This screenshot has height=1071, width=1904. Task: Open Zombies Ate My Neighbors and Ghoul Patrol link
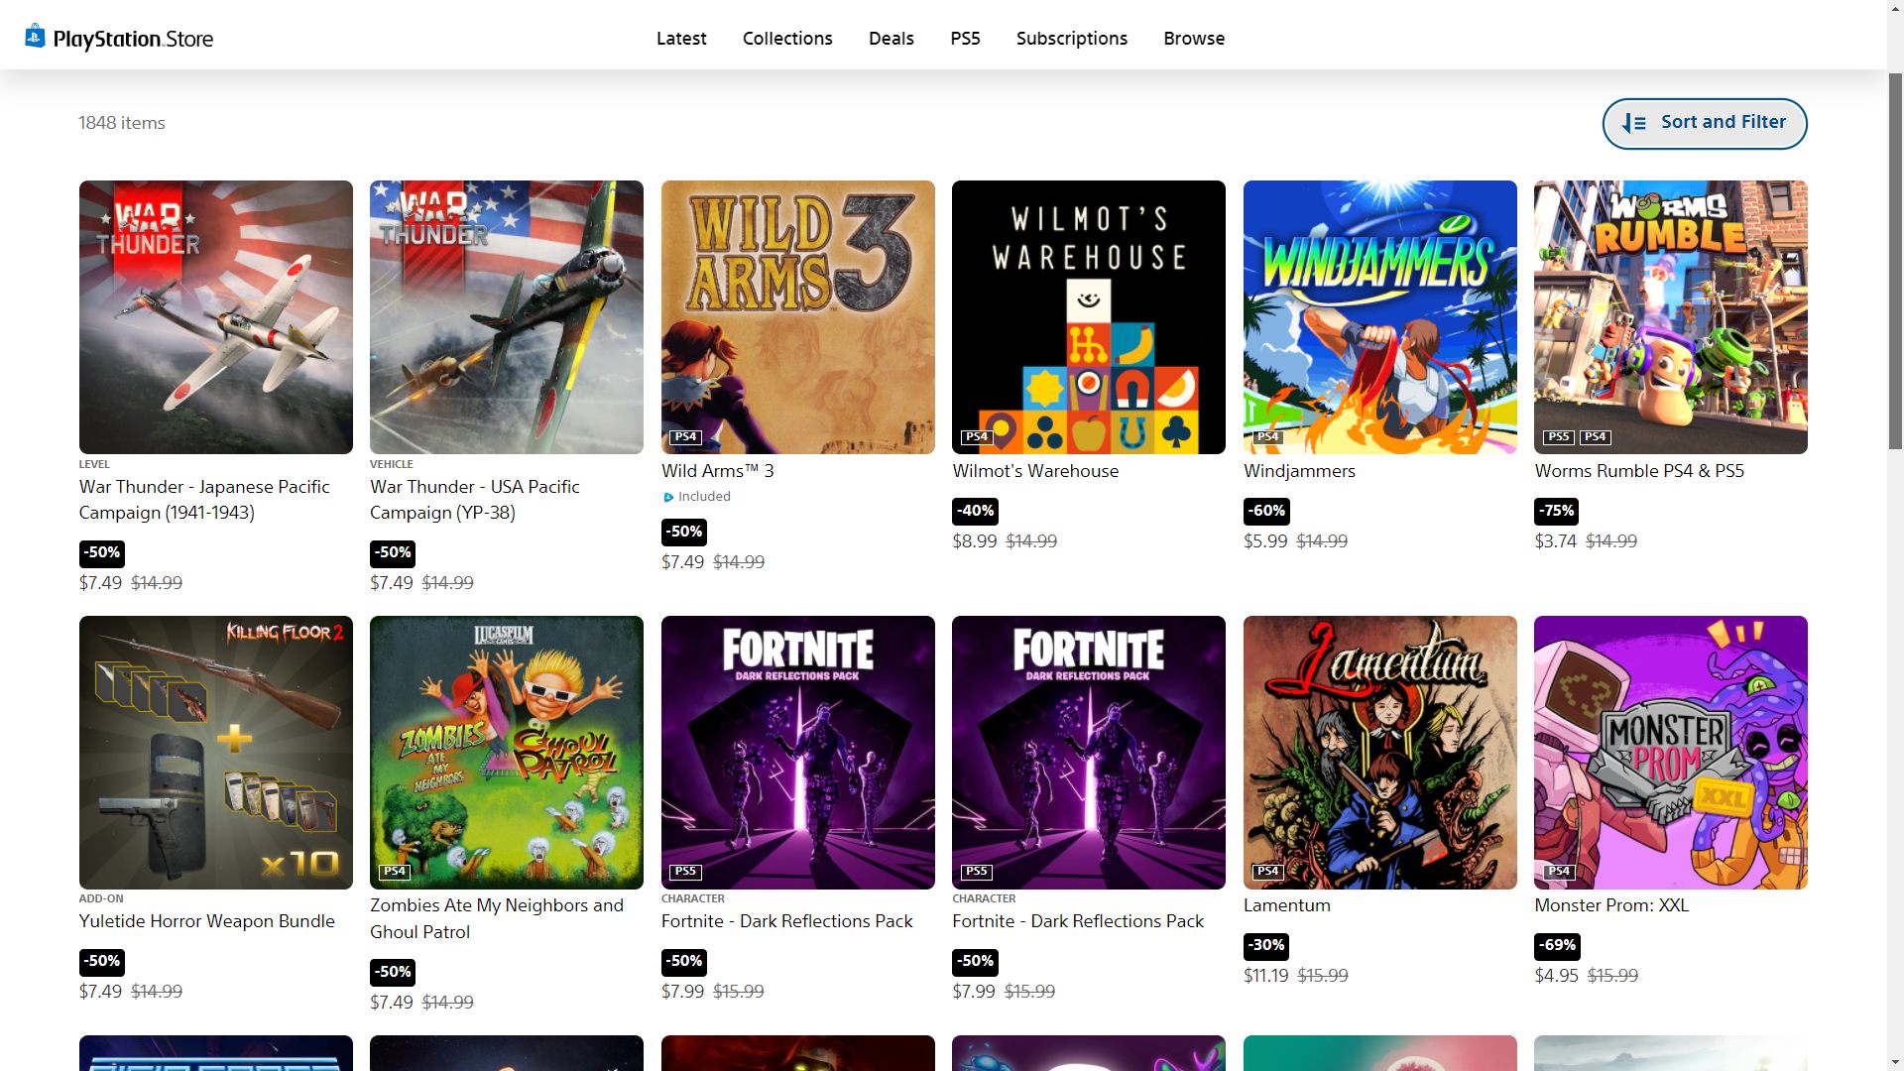click(x=496, y=918)
